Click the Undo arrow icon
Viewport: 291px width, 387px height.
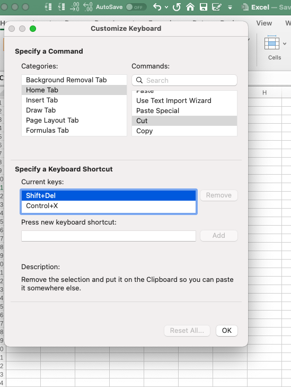(157, 7)
